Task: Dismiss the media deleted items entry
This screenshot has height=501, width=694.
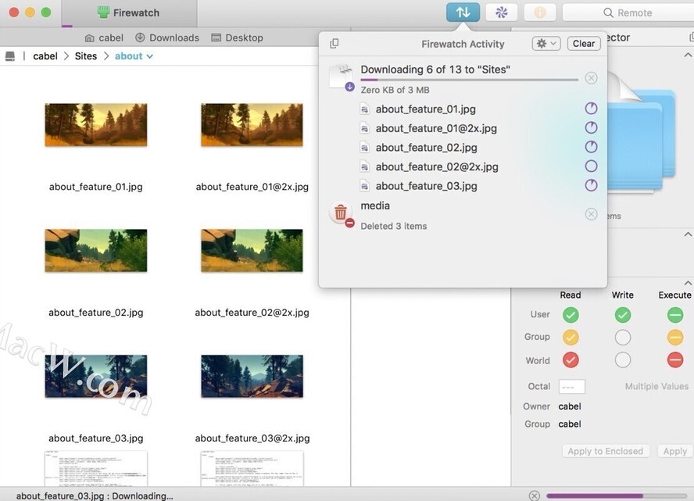Action: coord(591,214)
